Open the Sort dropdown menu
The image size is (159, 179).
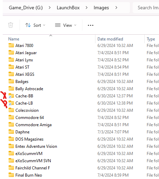point(35,25)
